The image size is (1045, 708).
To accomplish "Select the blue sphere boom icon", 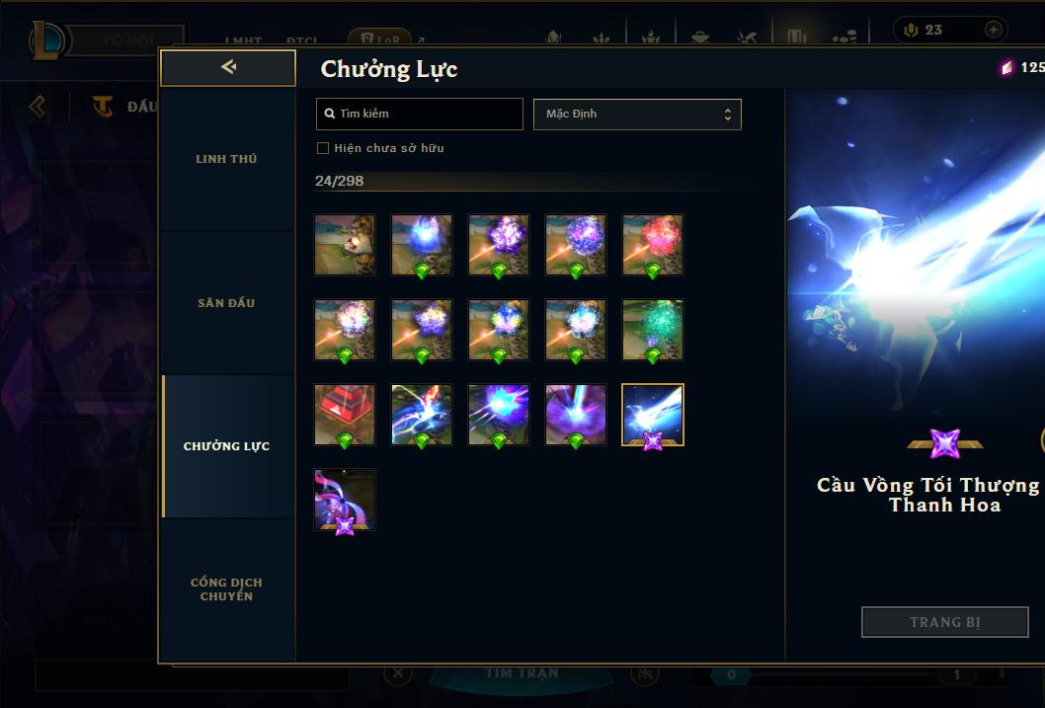I will [421, 245].
